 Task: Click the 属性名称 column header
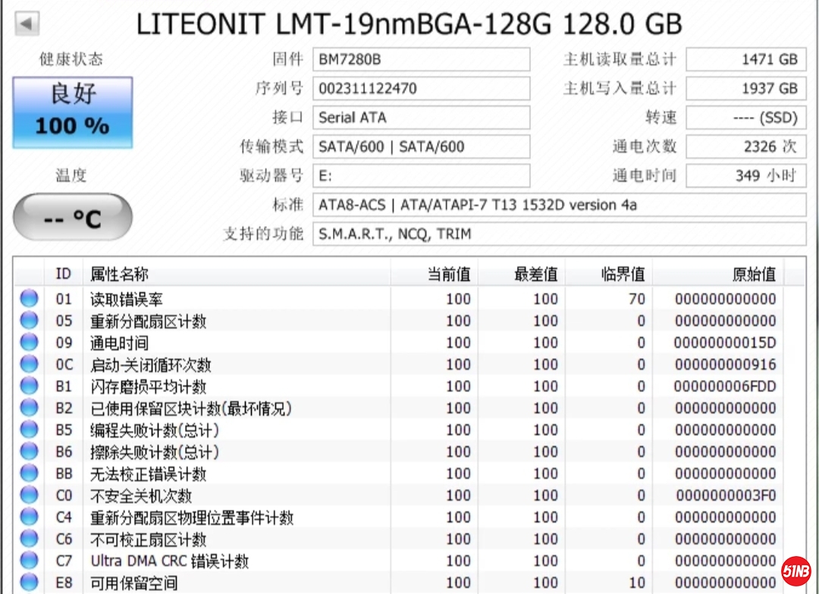pyautogui.click(x=120, y=274)
